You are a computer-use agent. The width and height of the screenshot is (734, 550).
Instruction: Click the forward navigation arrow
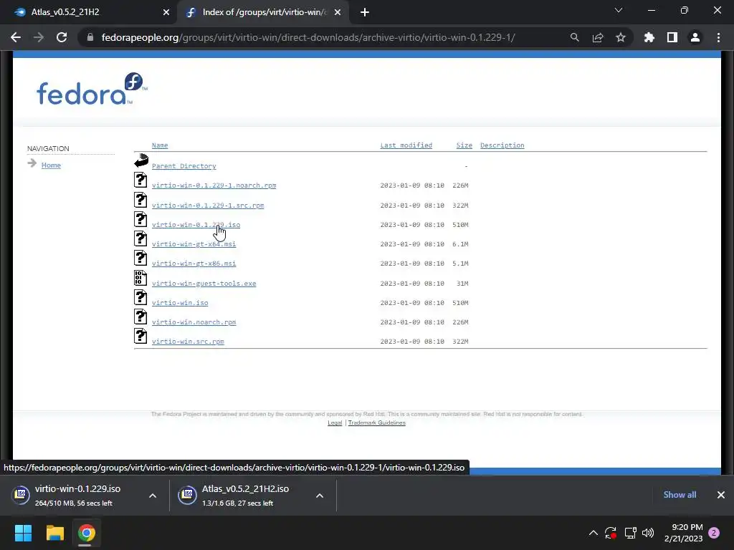click(39, 37)
